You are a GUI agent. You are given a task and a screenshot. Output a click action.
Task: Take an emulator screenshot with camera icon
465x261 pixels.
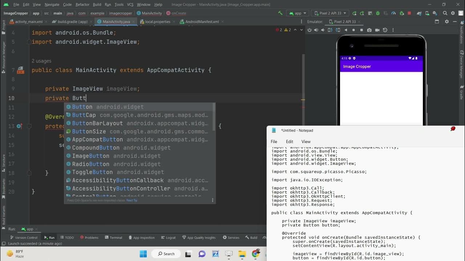(369, 30)
